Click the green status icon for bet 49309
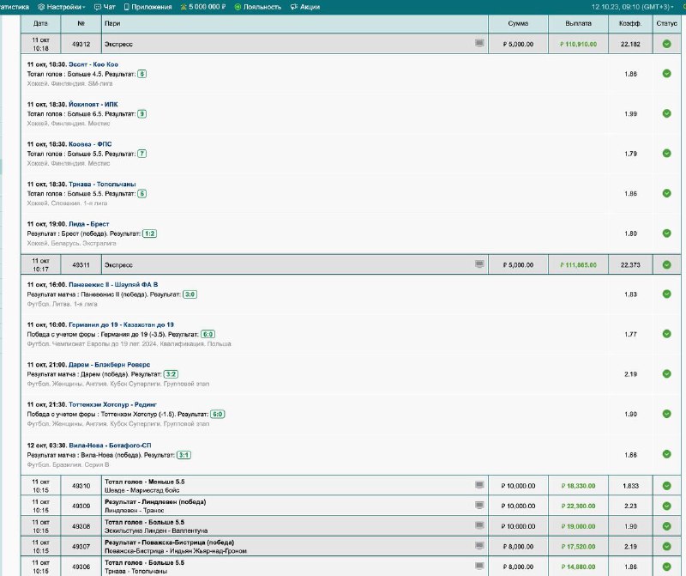Viewport: 686px width, 576px height. [x=666, y=506]
